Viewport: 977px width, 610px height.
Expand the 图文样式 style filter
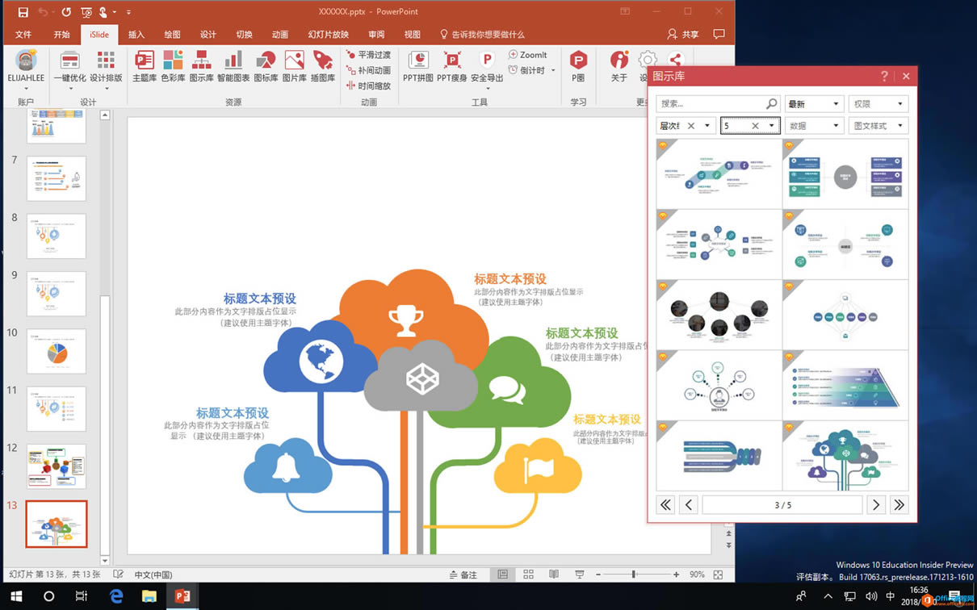coord(878,125)
